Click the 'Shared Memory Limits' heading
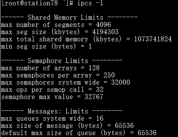The image size is (178, 137). (x=65, y=17)
